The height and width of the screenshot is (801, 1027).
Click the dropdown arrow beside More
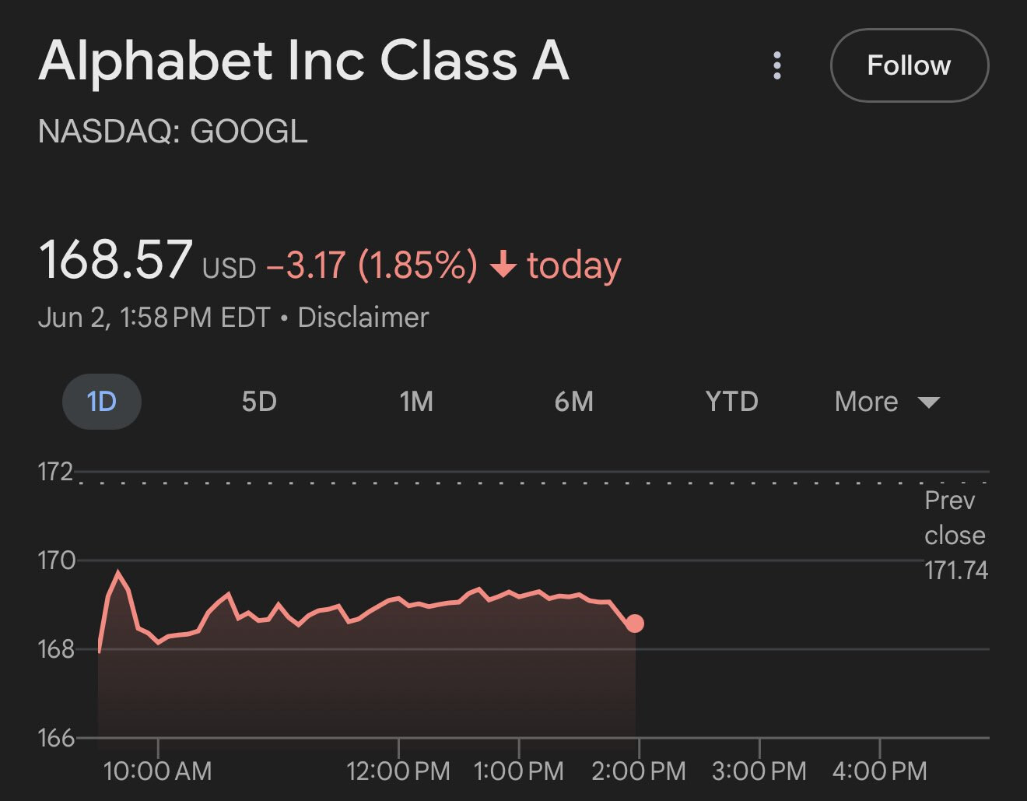pyautogui.click(x=928, y=402)
